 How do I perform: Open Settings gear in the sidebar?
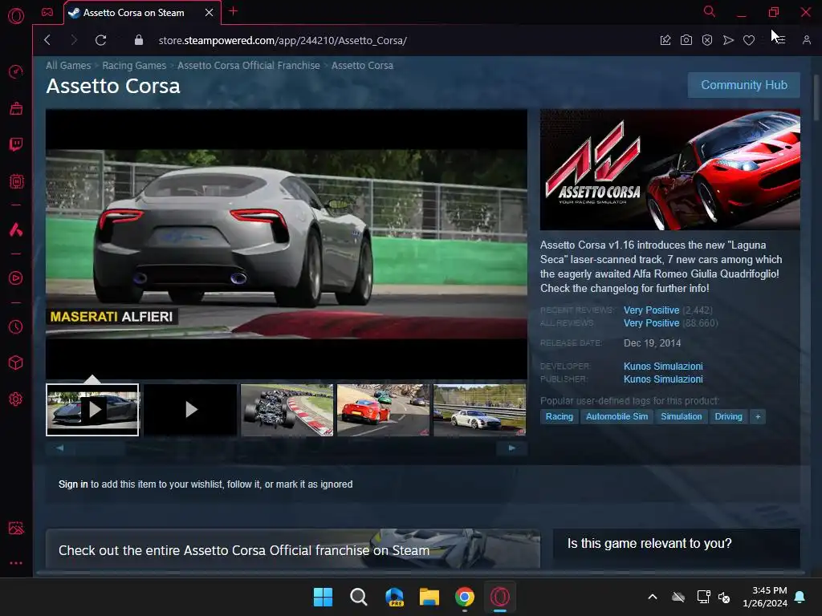(x=16, y=399)
